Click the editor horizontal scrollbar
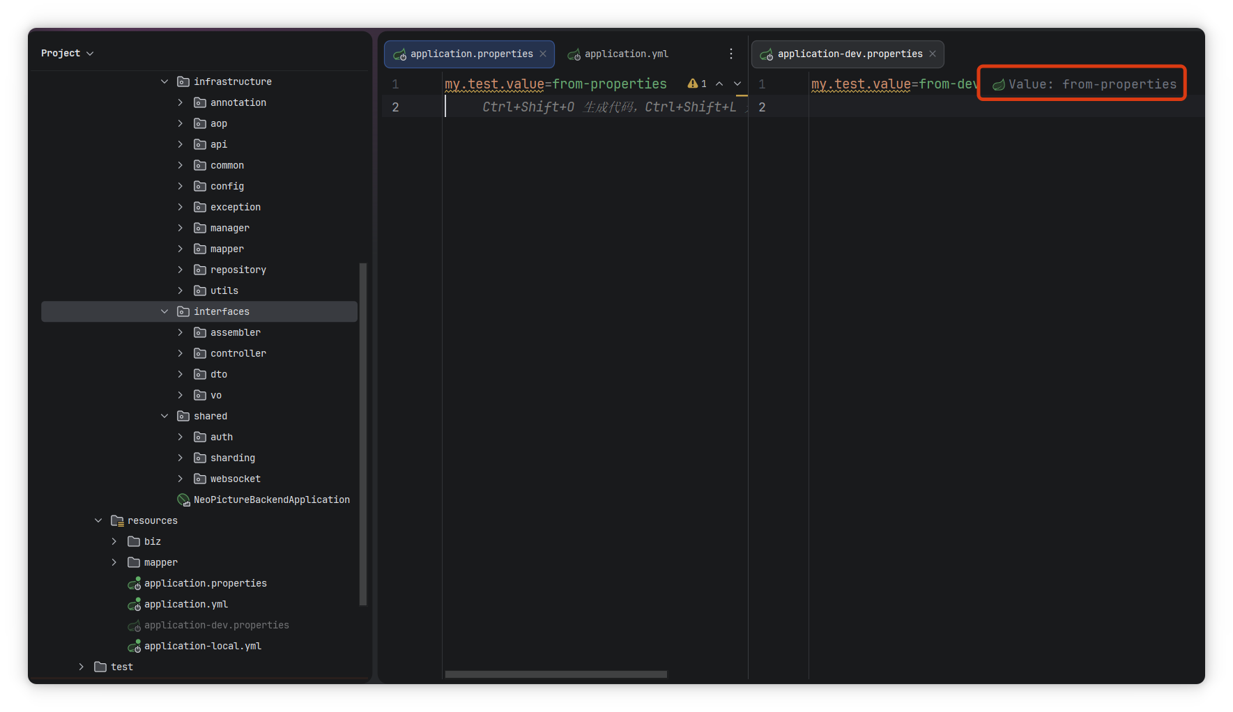This screenshot has height=712, width=1233. point(556,674)
